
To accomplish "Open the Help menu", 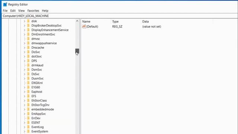I will coord(45,11).
